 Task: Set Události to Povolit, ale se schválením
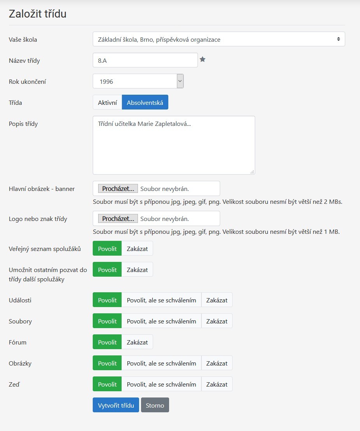click(161, 300)
